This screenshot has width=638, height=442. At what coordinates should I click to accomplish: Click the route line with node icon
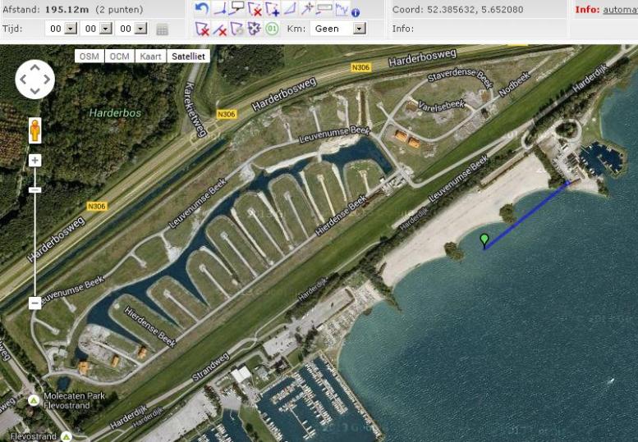[x=220, y=8]
